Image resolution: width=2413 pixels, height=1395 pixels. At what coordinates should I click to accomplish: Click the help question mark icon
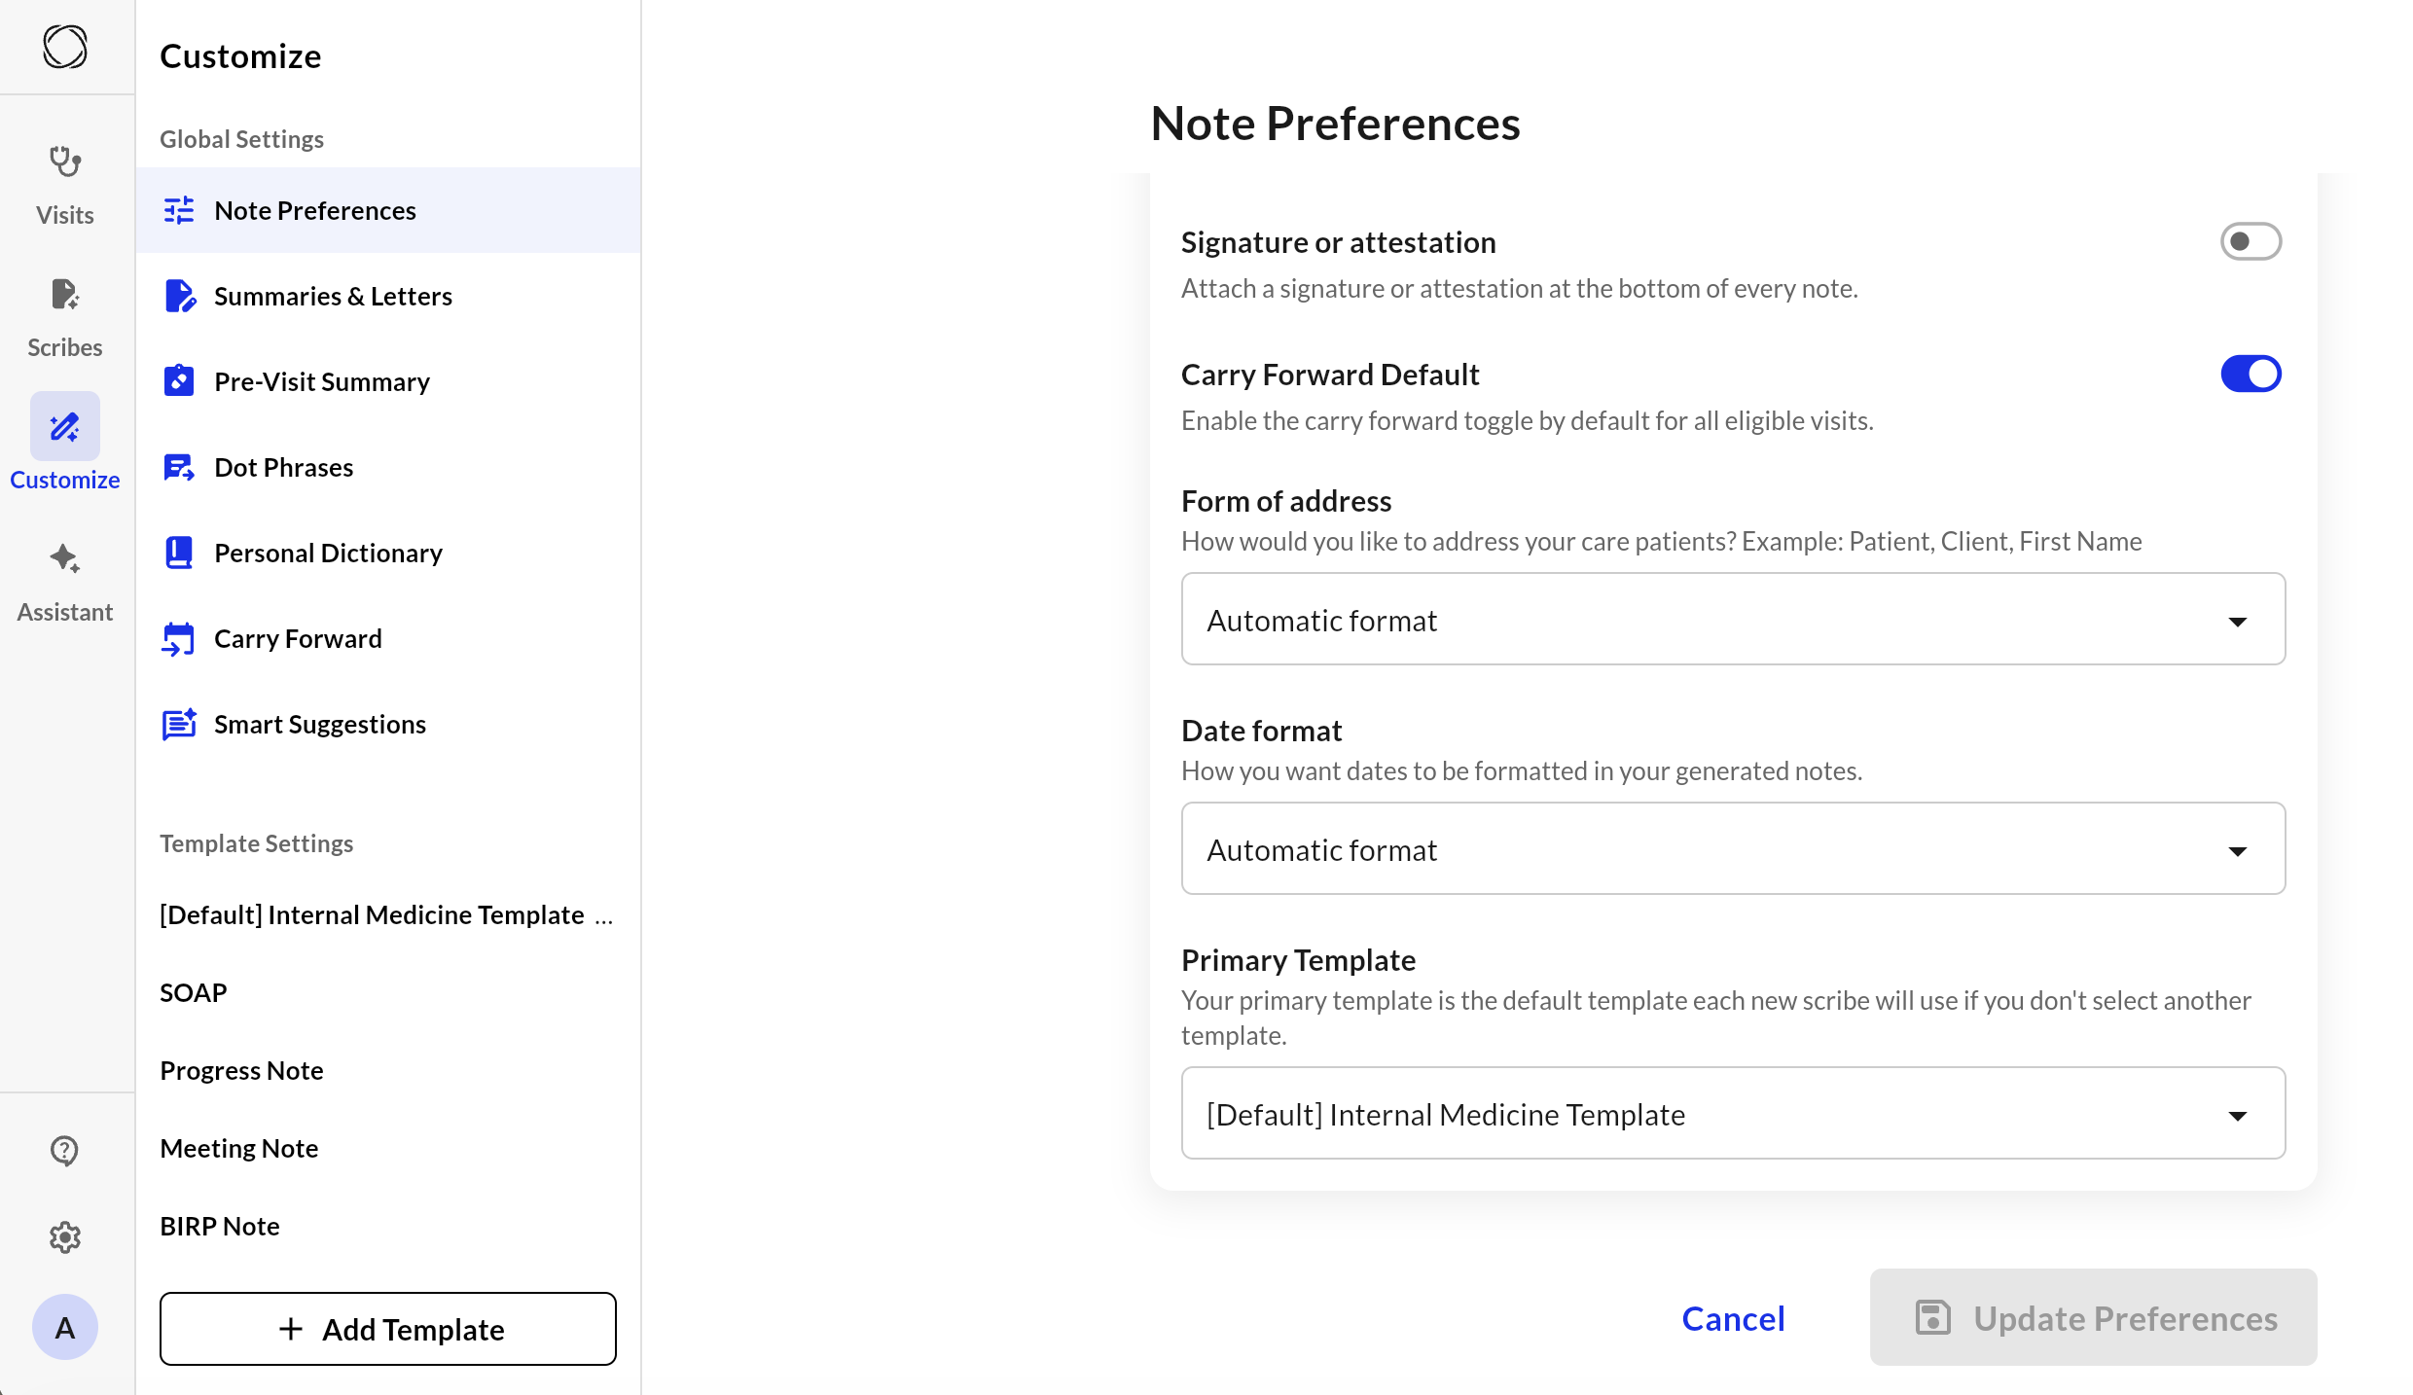point(65,1151)
